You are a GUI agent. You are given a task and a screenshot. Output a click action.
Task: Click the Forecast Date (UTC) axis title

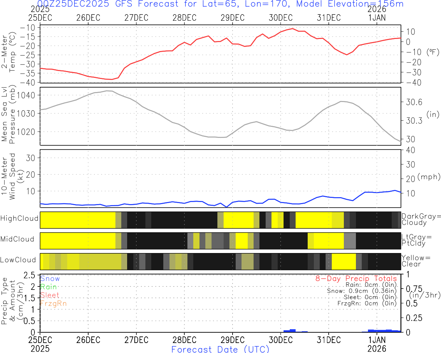(220, 349)
